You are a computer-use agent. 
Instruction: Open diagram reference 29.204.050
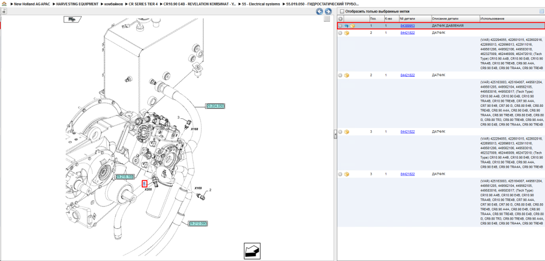(215, 106)
